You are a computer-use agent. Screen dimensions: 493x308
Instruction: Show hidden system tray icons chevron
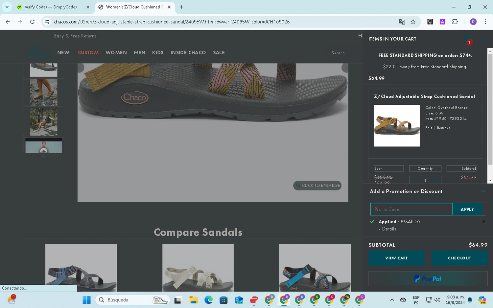392,300
